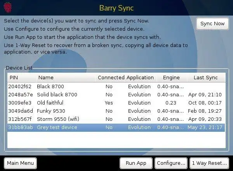Select the Grey test device row
Screen dimensions: 233x171
pyautogui.click(x=116, y=127)
